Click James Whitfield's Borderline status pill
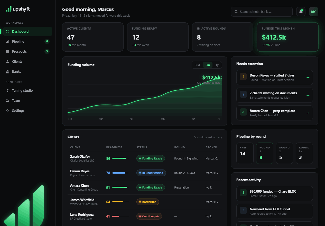 click(x=148, y=202)
